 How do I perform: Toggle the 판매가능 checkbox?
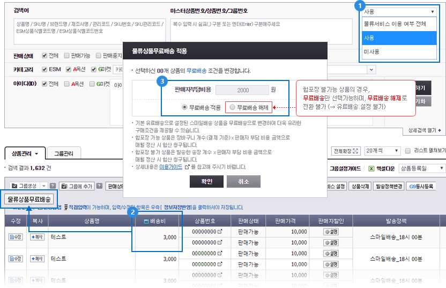66,55
